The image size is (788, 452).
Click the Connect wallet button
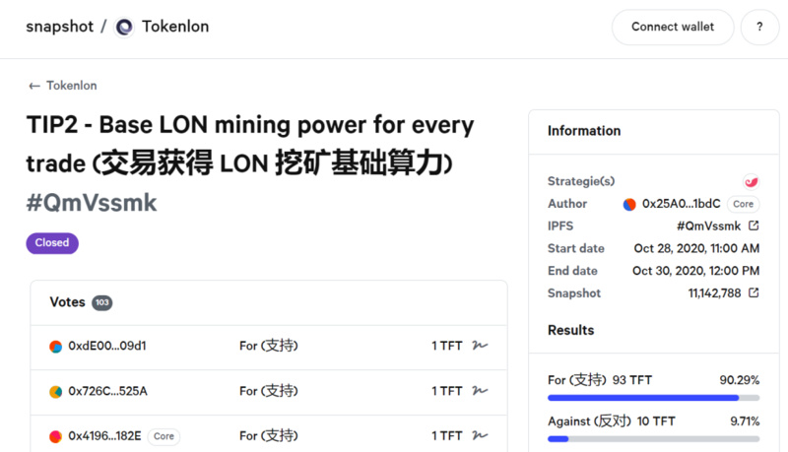(673, 27)
